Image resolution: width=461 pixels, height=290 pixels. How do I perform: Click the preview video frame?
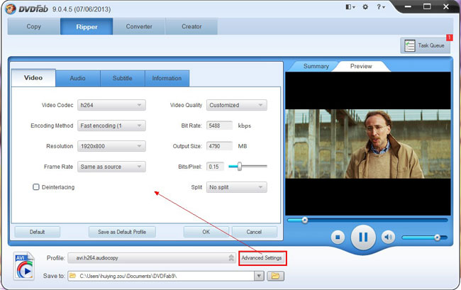(x=368, y=144)
